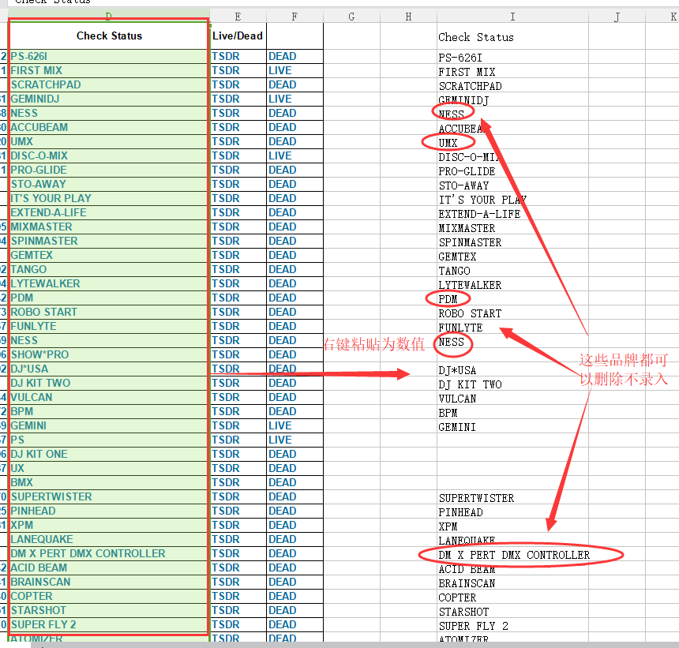Screen dimensions: 679x648
Task: Select the DJ KIT ONE cell in column D
Action: click(109, 454)
